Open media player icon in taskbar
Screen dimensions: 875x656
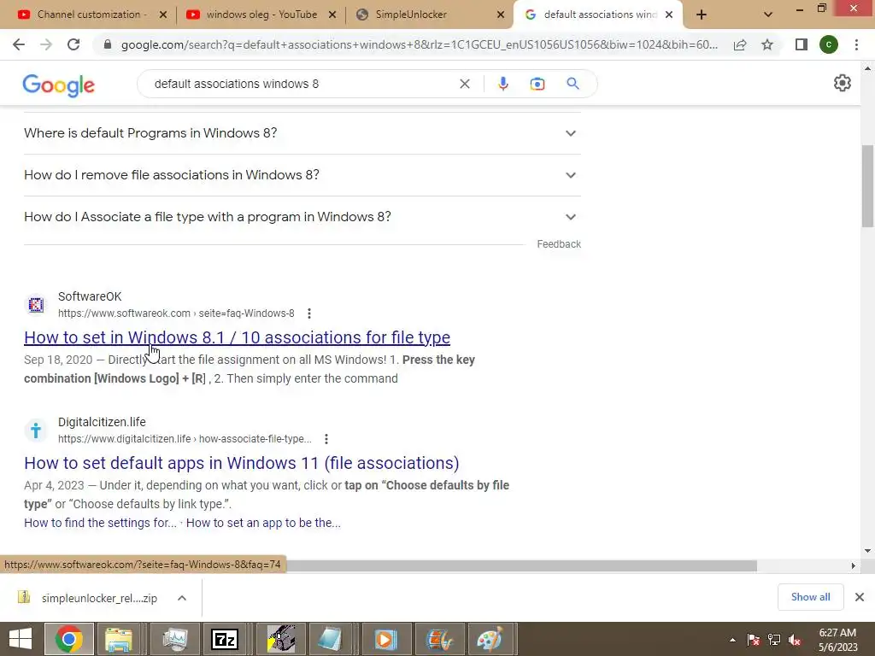[x=385, y=639]
